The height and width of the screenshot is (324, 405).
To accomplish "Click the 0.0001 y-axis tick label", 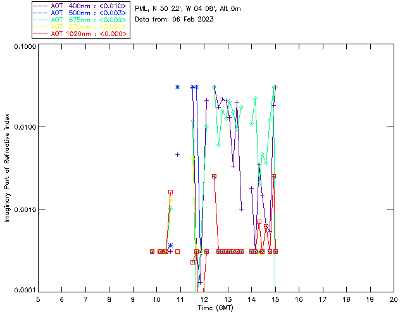I will click(24, 290).
